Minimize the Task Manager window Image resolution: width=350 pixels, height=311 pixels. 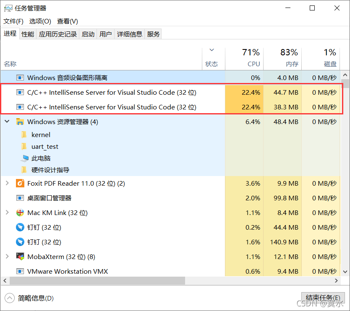click(x=288, y=8)
